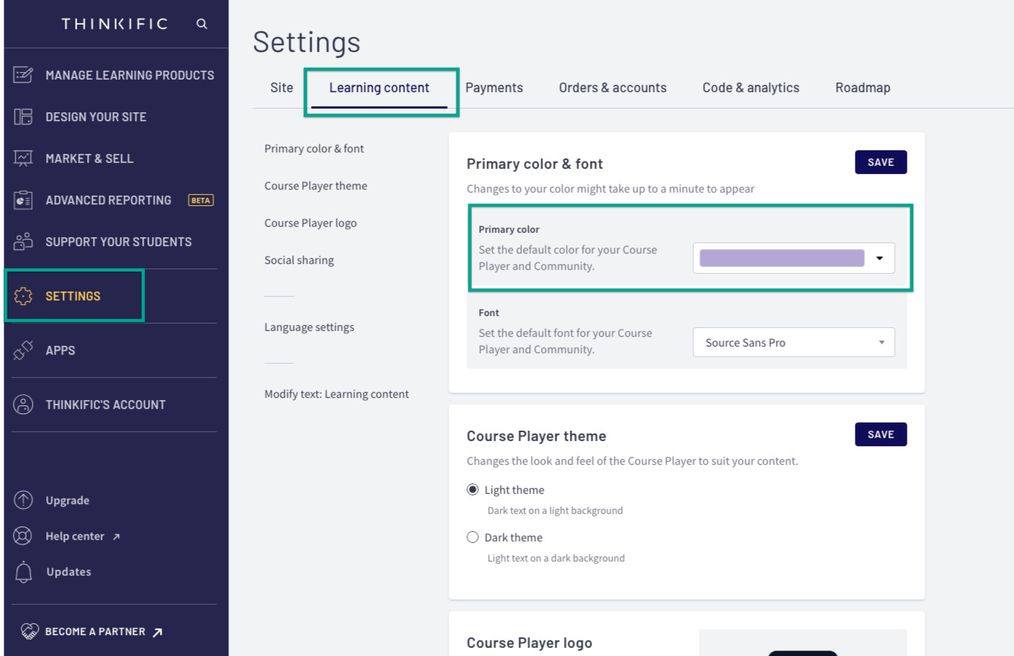Screen dimensions: 1014x656
Task: Select the Light theme radio button
Action: point(472,489)
